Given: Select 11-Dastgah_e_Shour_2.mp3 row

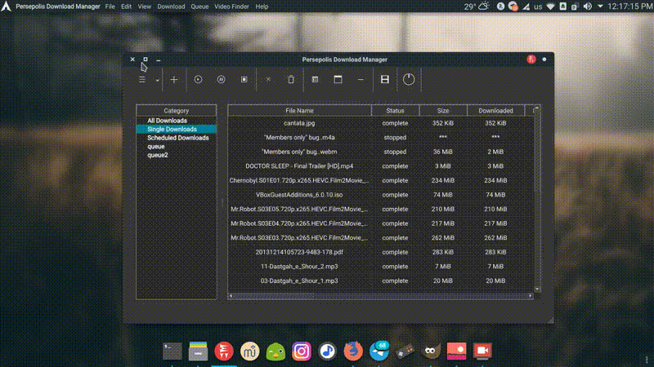Looking at the screenshot, I should pyautogui.click(x=381, y=267).
